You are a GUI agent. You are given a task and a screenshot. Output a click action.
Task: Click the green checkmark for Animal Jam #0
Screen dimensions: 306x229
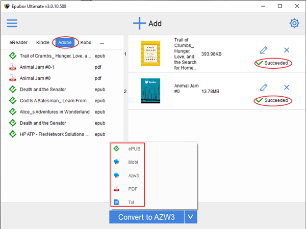259,100
